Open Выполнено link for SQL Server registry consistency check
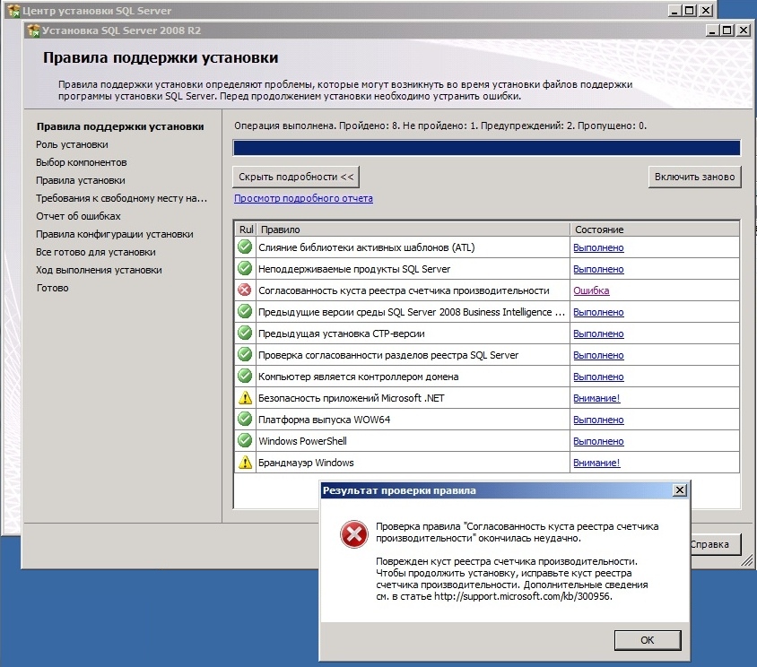Viewport: 757px width, 667px height. pyautogui.click(x=598, y=355)
